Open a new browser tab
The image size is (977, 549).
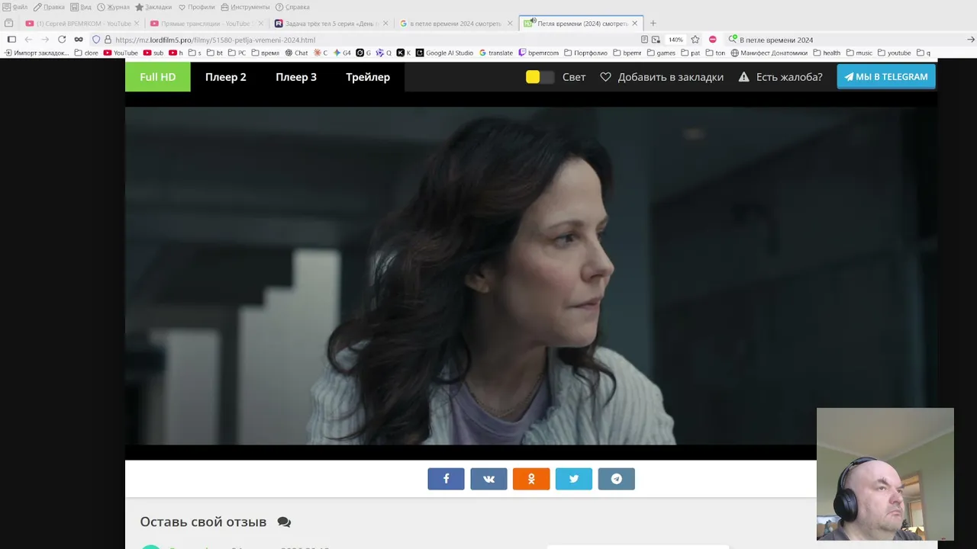tap(653, 24)
